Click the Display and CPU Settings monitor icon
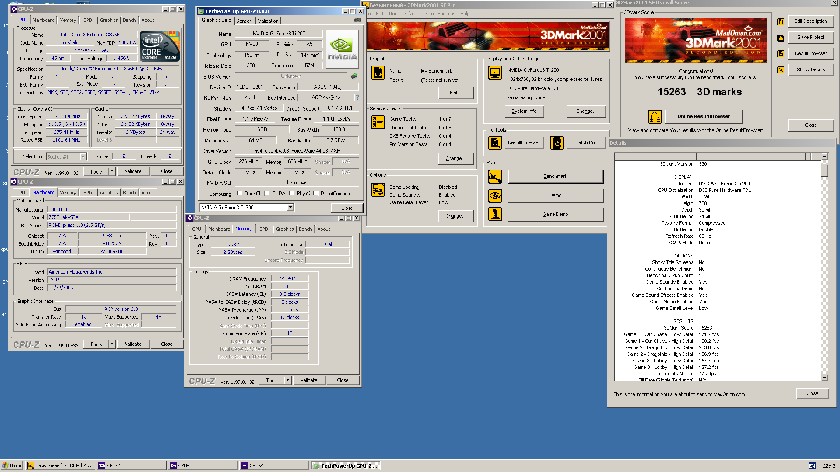Screen dimensions: 840x472 [495, 73]
